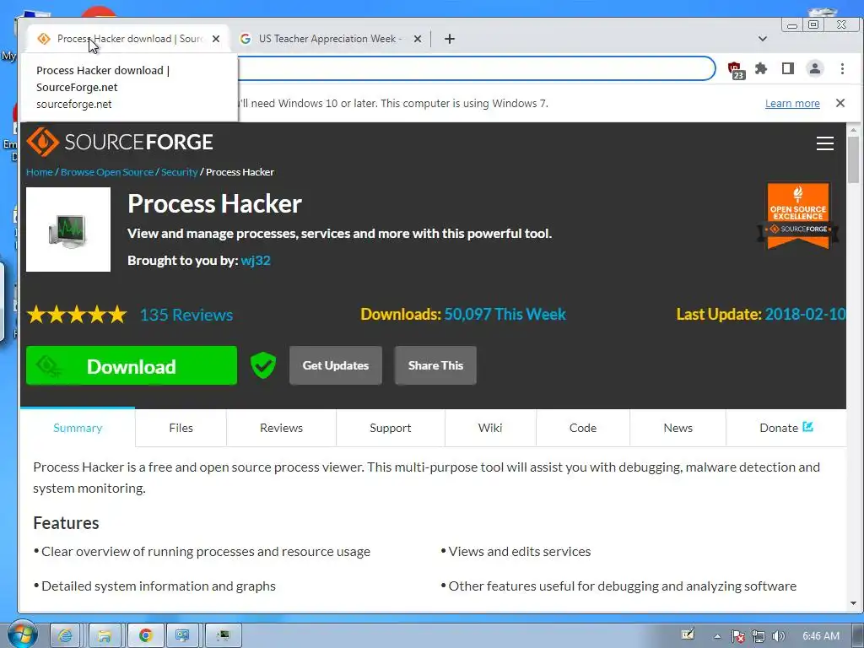Viewport: 864px width, 648px height.
Task: Click the input language tray icon
Action: pos(687,634)
